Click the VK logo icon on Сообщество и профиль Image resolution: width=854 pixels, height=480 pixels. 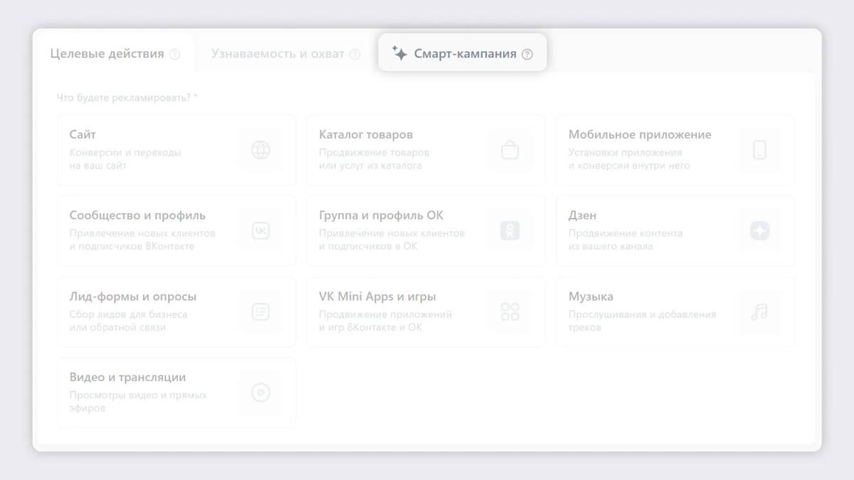[x=260, y=230]
